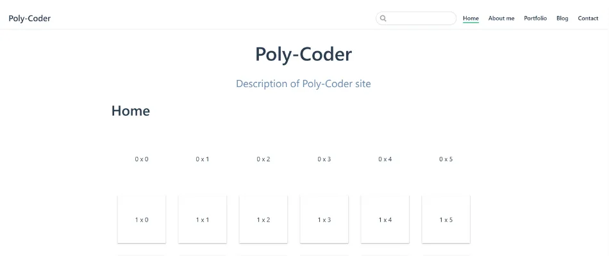Select the 0 x 3 grid cell
Viewport: 609px width, 256px height.
[324, 159]
